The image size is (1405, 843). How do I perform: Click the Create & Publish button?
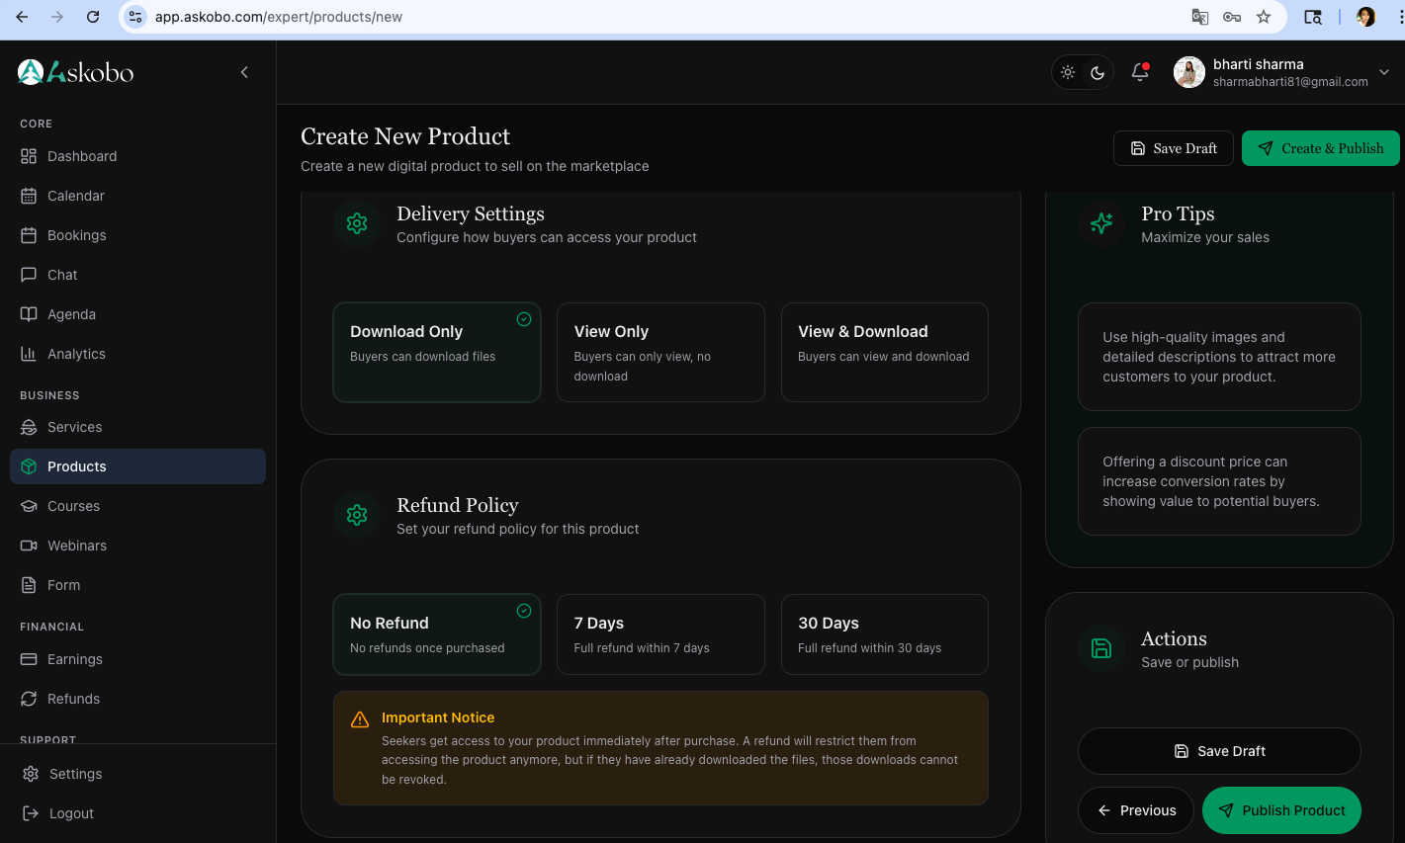[x=1321, y=147]
